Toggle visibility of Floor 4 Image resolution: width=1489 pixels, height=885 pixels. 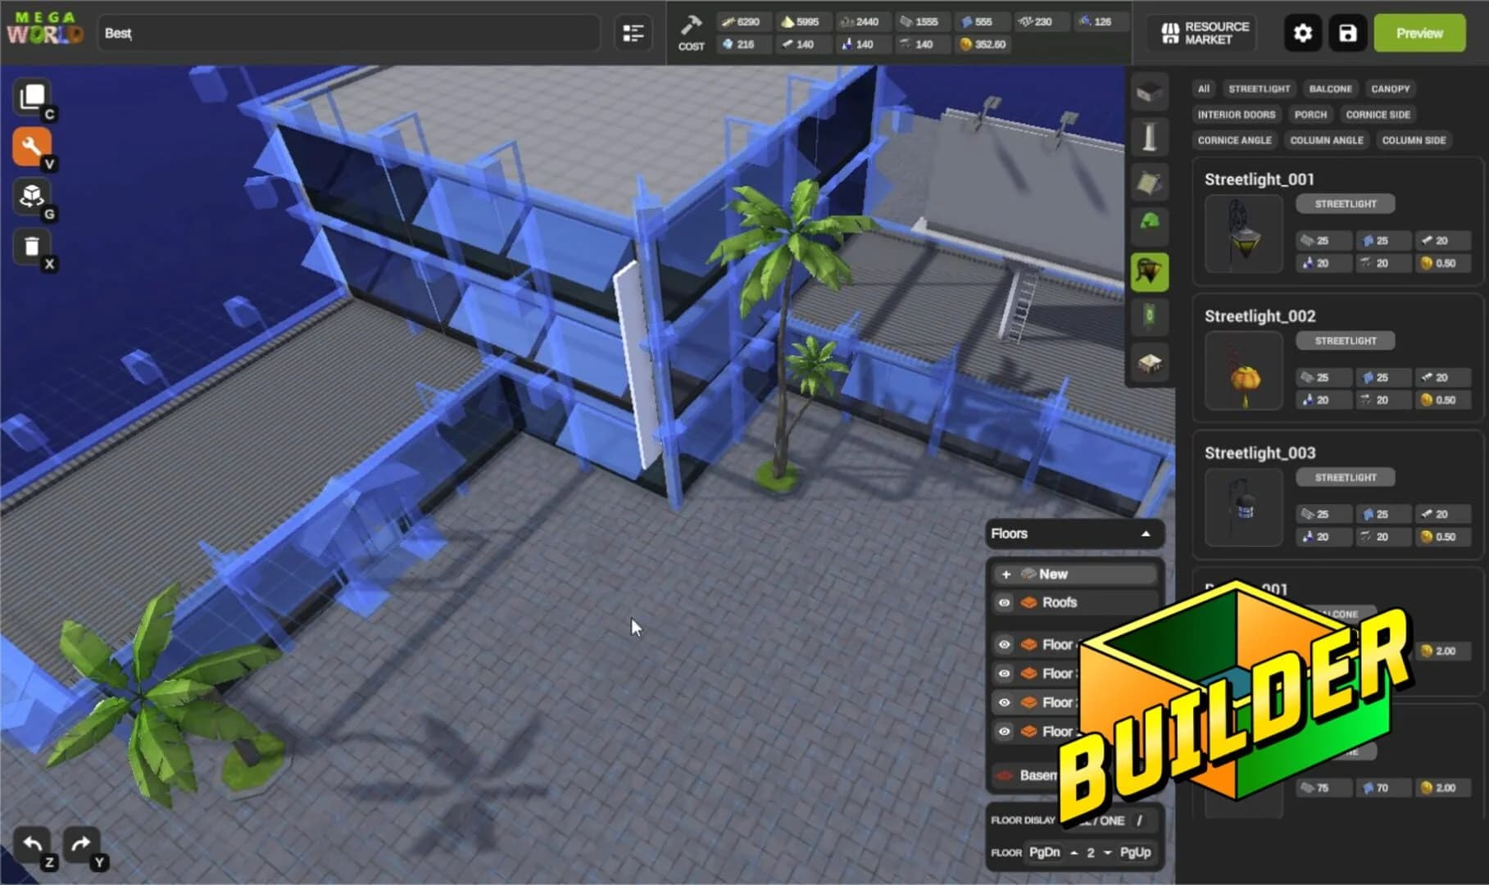[1005, 645]
